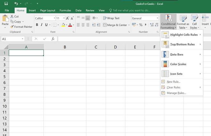Toggle Wrap Text

(111, 18)
